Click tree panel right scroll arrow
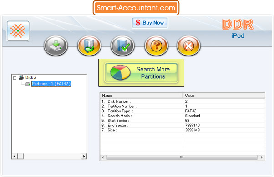This screenshot has width=274, height=177. tap(84, 156)
